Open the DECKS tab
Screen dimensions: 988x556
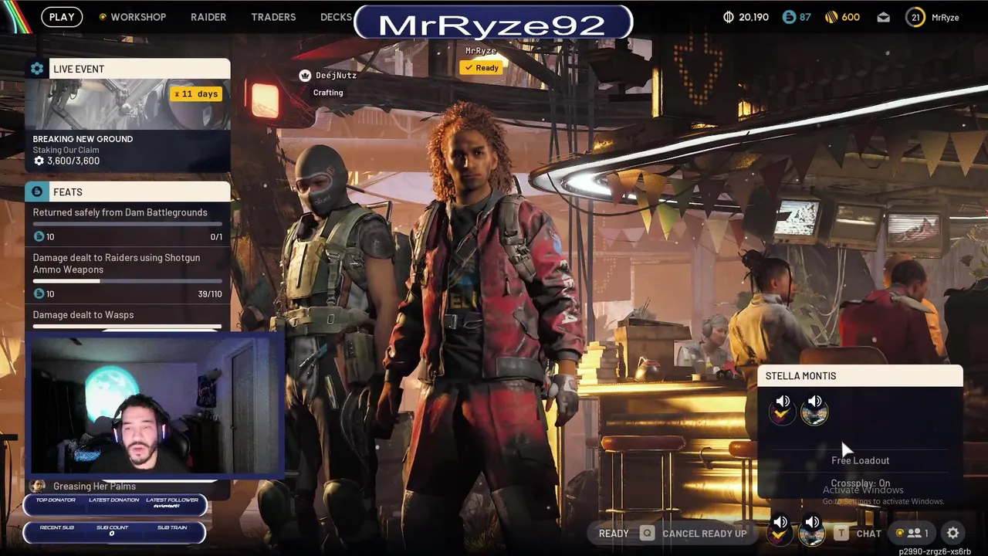pyautogui.click(x=336, y=17)
